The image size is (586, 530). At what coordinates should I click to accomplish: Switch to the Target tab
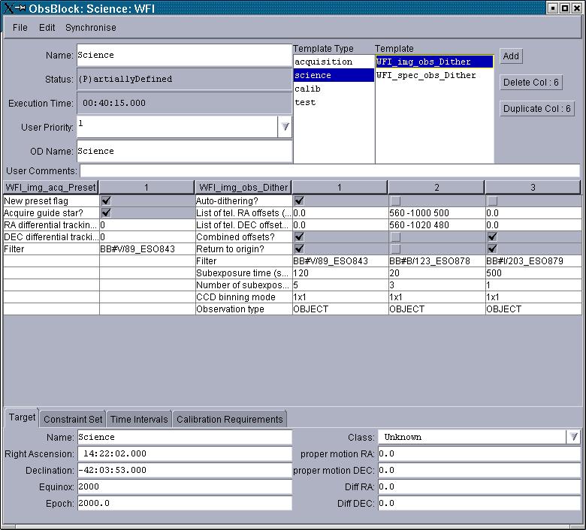pos(22,417)
